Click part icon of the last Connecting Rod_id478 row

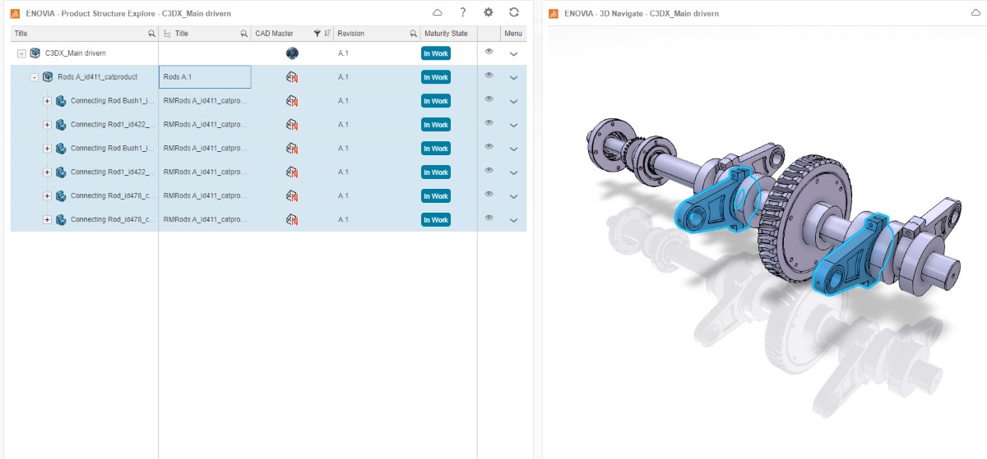point(61,220)
